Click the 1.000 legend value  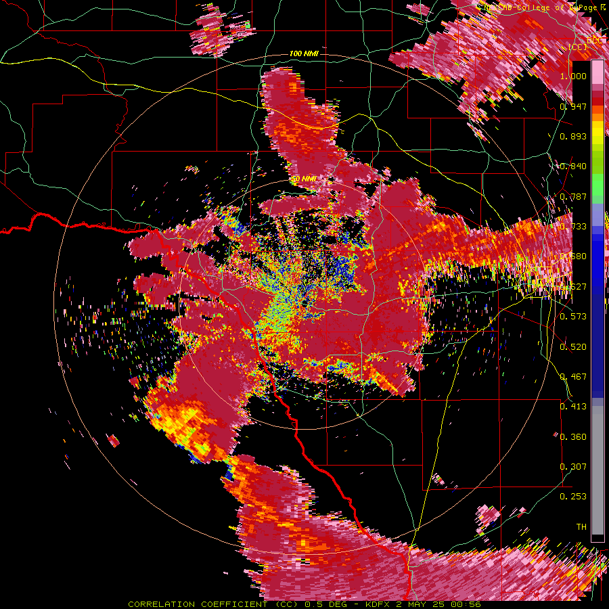coord(573,76)
